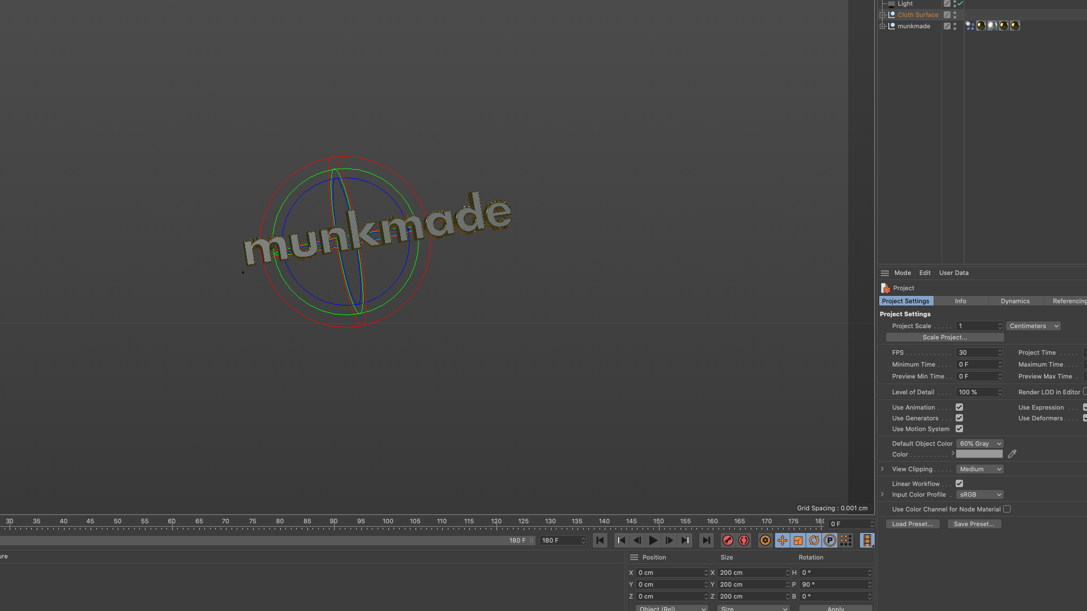
Task: Disable the Light object's green enable checkmark
Action: pyautogui.click(x=960, y=3)
